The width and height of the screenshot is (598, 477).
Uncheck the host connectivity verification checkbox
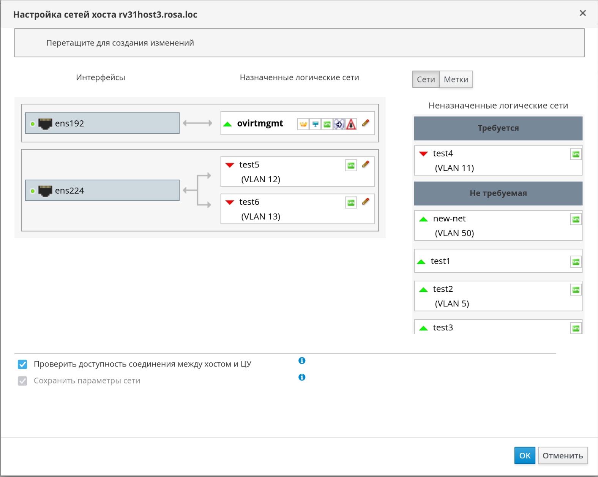point(23,365)
